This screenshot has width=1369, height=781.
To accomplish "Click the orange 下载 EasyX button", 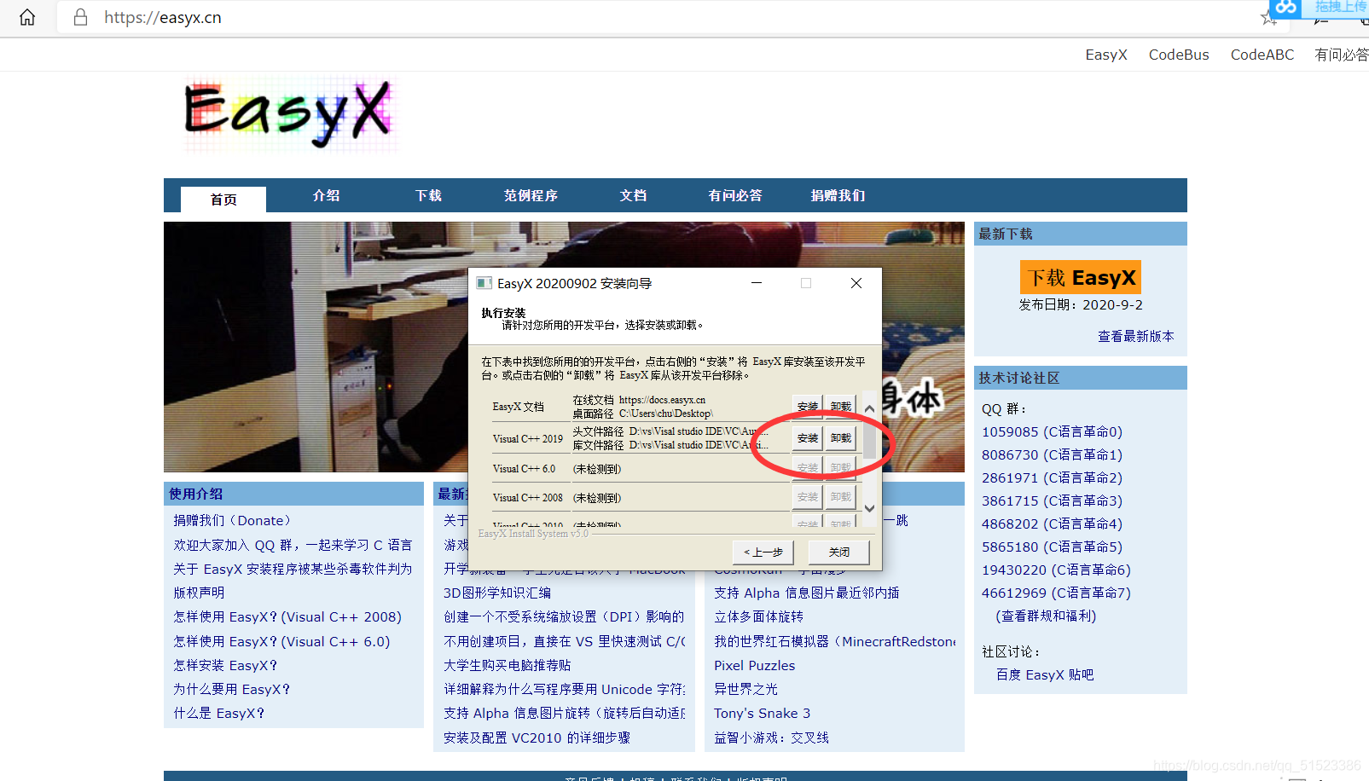I will 1081,277.
